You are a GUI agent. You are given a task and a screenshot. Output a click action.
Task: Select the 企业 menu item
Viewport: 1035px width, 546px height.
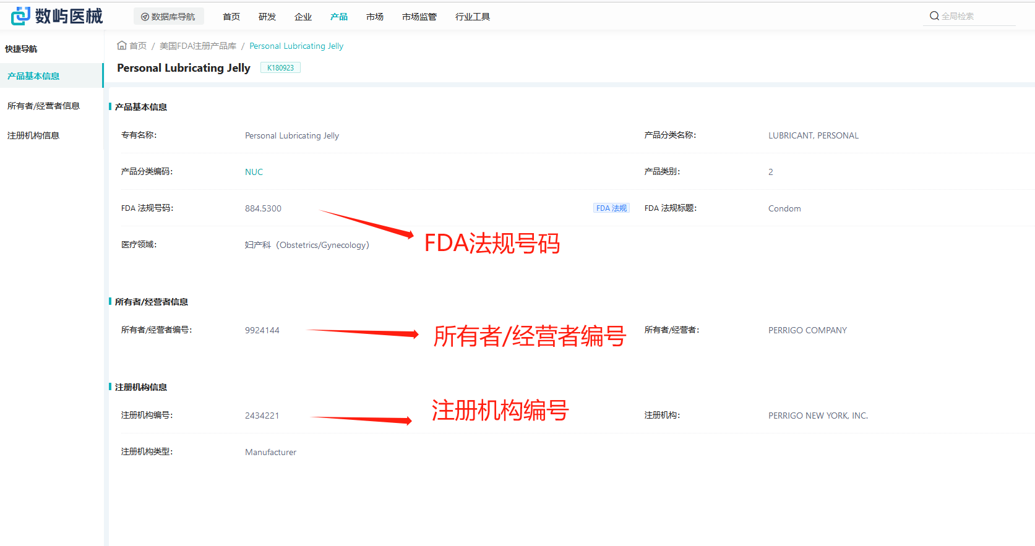tap(303, 17)
